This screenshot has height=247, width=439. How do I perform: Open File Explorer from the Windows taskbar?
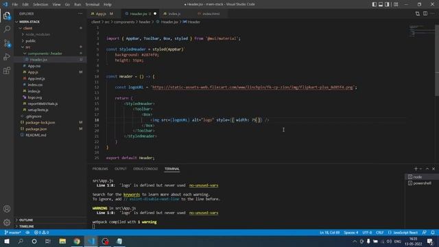pos(62,241)
